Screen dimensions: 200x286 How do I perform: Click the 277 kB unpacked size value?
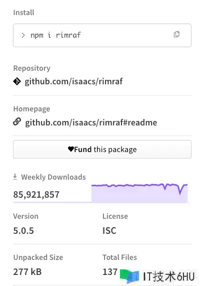[x=27, y=271]
